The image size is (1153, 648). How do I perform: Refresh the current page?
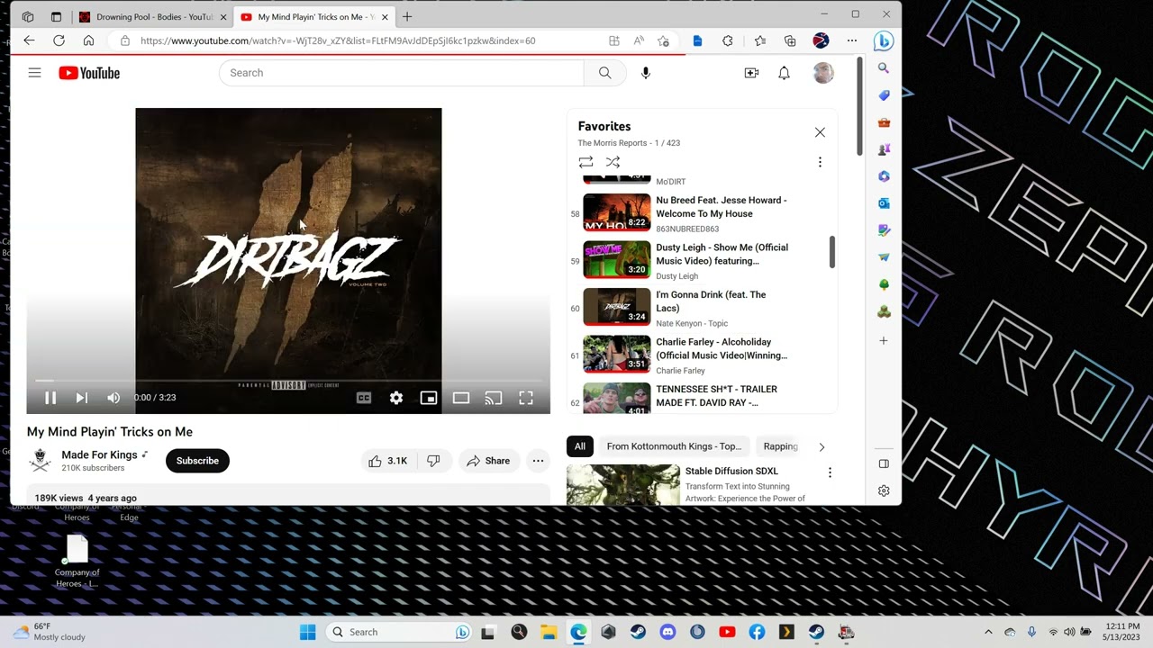click(x=59, y=40)
